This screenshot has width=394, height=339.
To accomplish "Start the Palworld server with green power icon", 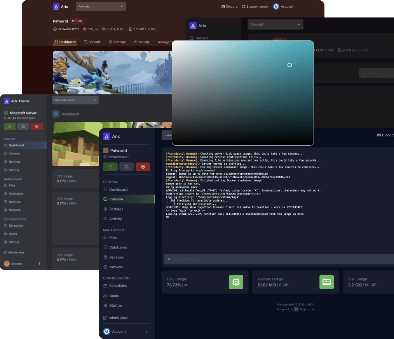I will click(x=110, y=167).
